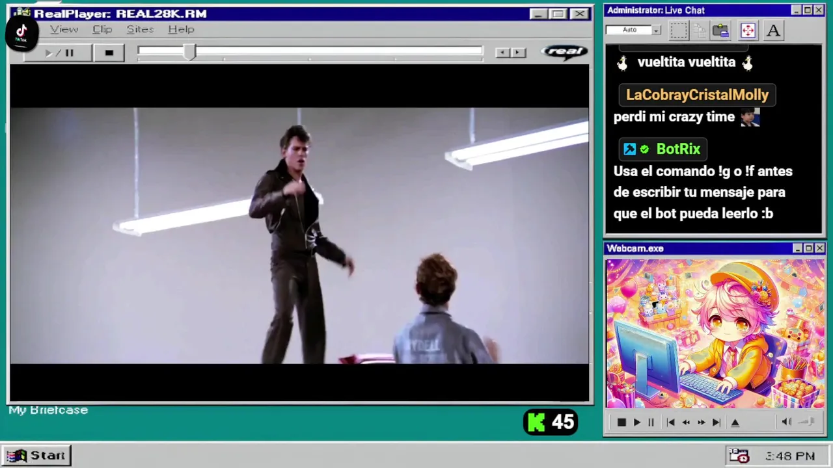Click the next clip arrow in RealPlayer
The image size is (833, 468).
pyautogui.click(x=518, y=53)
